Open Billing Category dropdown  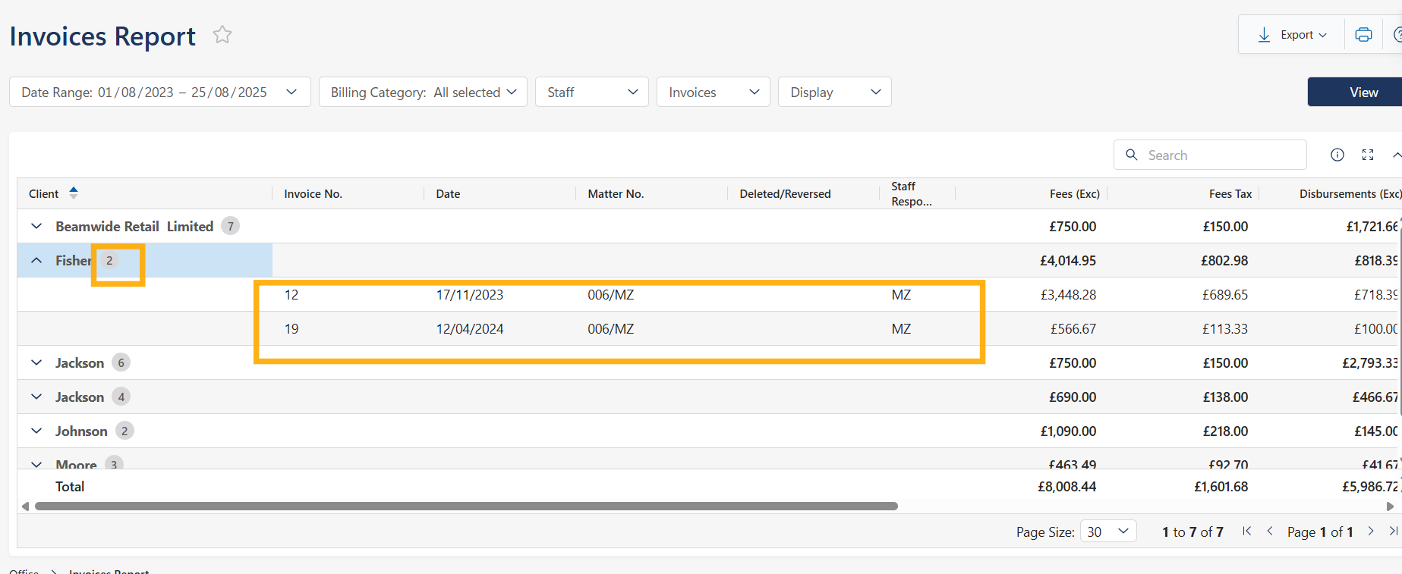[x=423, y=93]
